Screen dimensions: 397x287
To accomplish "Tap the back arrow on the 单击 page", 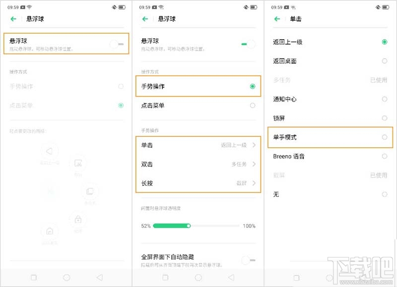I will click(x=277, y=19).
